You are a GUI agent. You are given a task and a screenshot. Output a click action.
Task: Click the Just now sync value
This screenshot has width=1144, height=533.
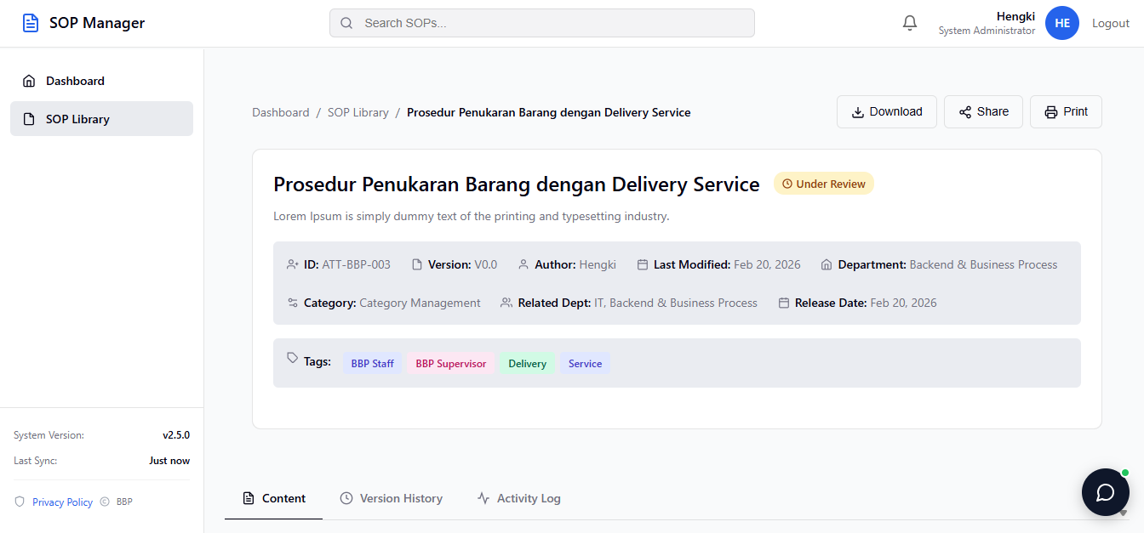click(169, 461)
